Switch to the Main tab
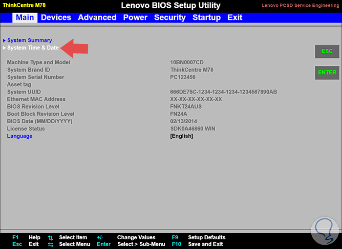 tap(25, 18)
